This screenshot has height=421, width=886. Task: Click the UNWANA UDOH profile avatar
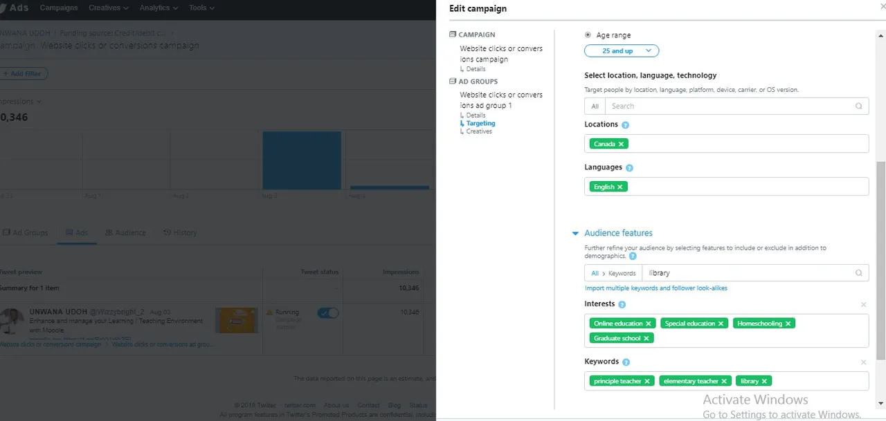coord(12,321)
